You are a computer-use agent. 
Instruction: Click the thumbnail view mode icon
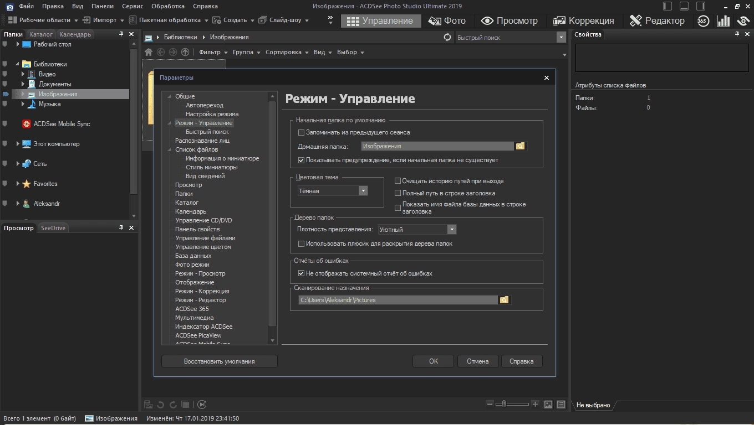[x=548, y=405]
